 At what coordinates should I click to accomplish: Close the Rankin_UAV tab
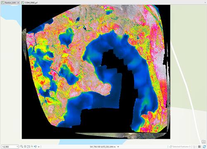click(x=18, y=2)
